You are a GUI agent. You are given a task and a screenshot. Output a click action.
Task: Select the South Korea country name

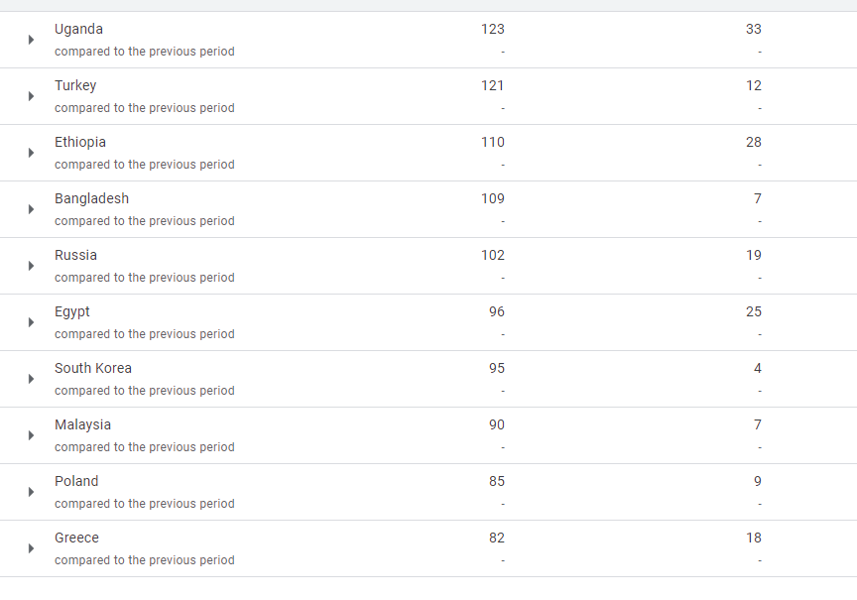coord(93,368)
